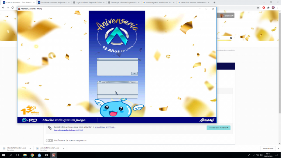Open the Settings gear in the taskbar

pos(46,155)
